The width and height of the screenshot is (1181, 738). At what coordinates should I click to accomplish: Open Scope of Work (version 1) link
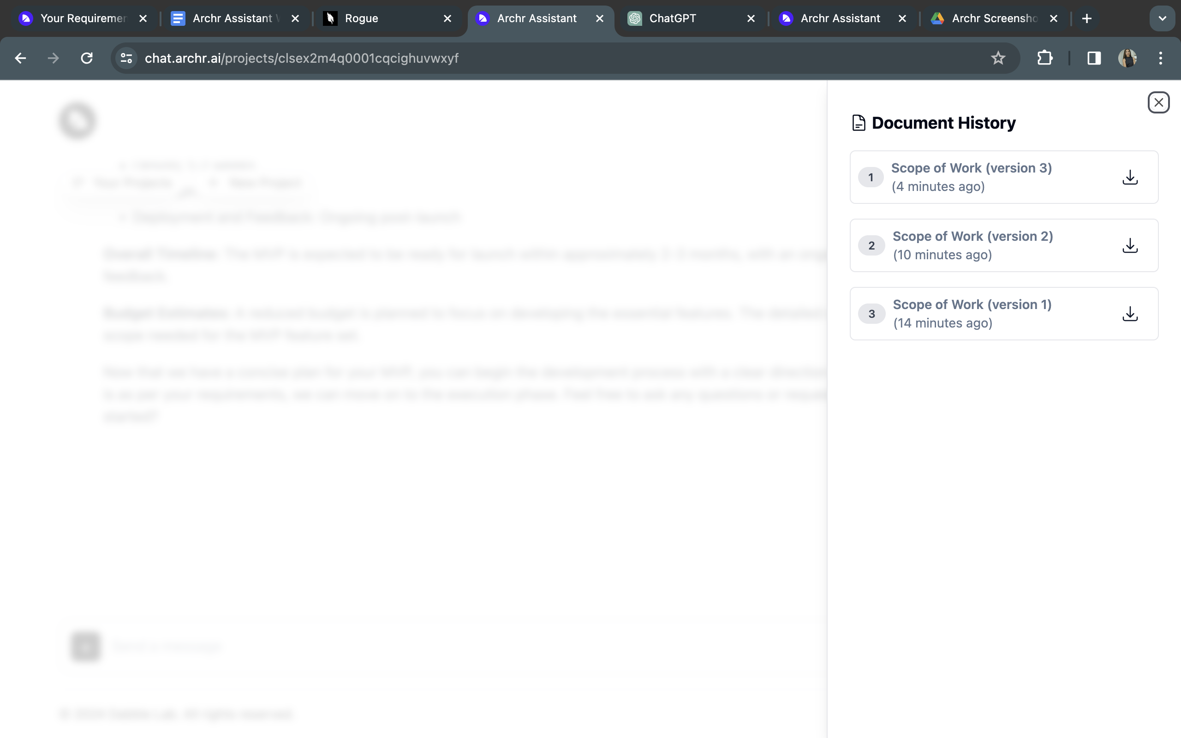(x=972, y=304)
